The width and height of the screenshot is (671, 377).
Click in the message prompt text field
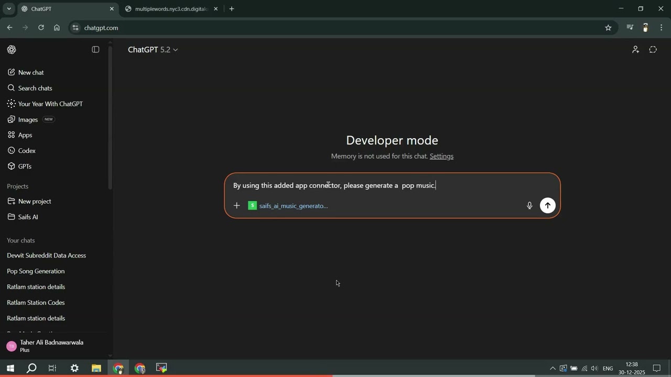[392, 185]
